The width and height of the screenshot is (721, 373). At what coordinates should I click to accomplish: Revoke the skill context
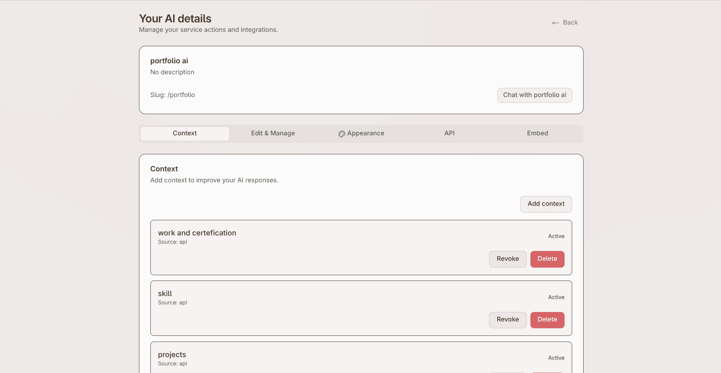click(x=507, y=320)
